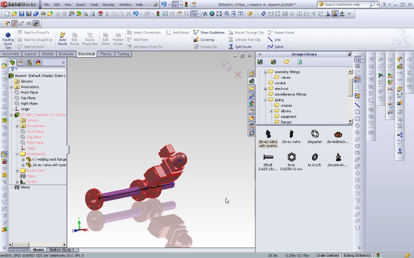Viewport: 414px width, 258px height.
Task: Pin the Design Library pane with the pushpin
Action: tap(350, 54)
